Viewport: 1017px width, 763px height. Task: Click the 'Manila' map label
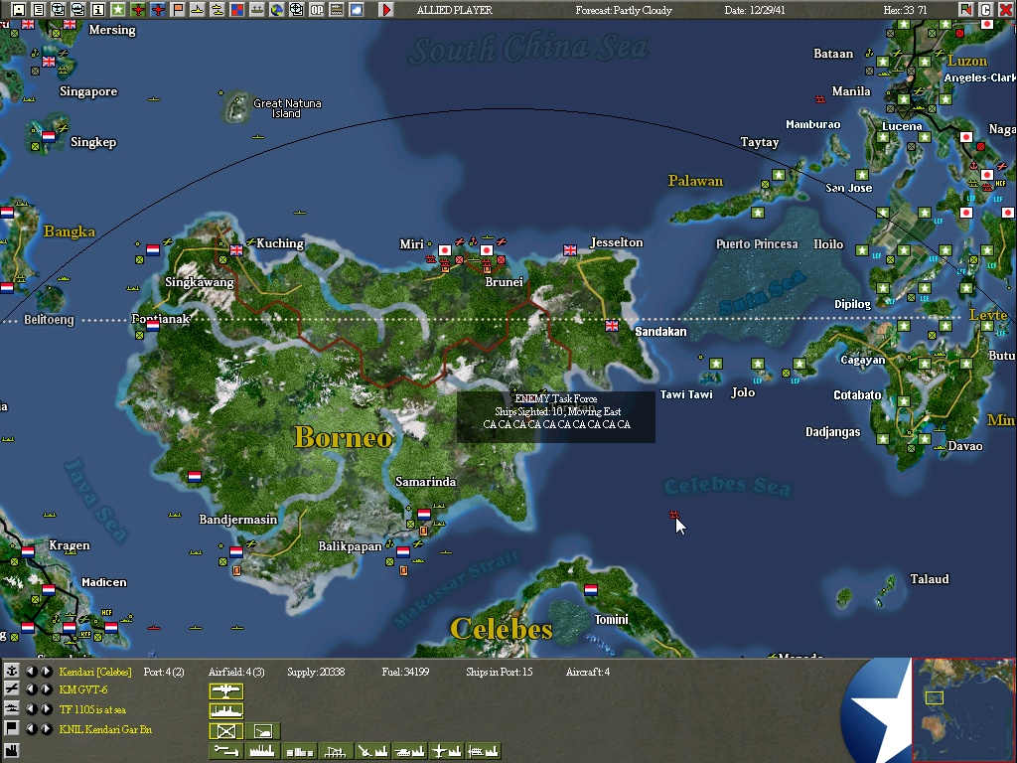(x=851, y=91)
